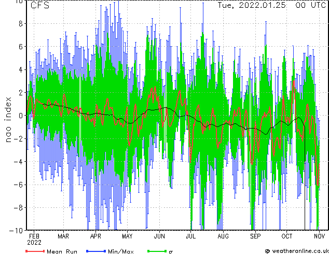Click the AUG month label
Image resolution: width=329 pixels, height=254 pixels.
tap(223, 236)
